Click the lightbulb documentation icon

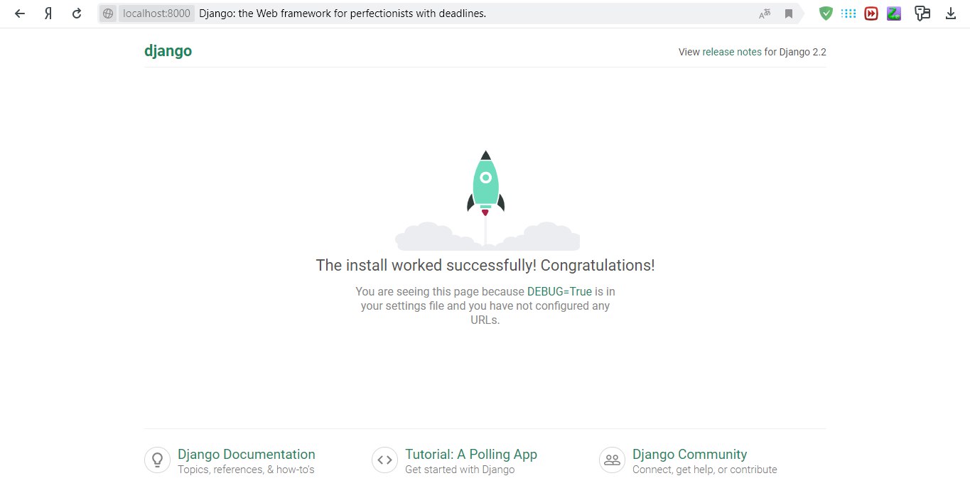pyautogui.click(x=157, y=460)
